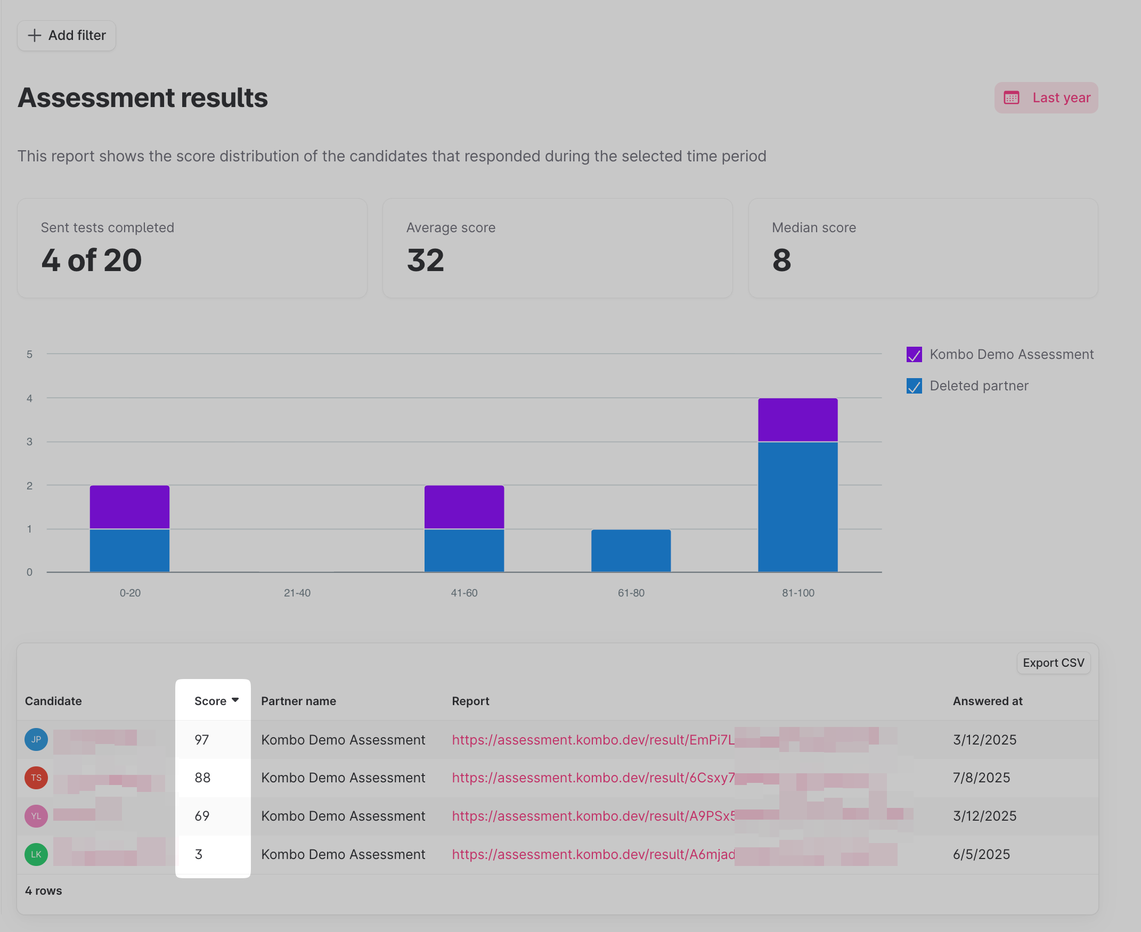Toggle sort arrow on Score column

[235, 700]
